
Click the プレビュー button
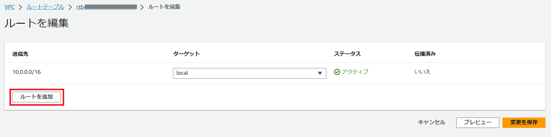pos(477,122)
